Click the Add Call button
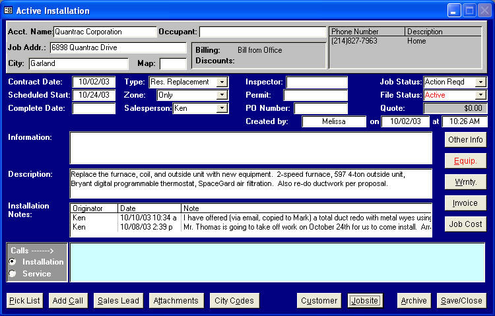This screenshot has height=316, width=495. 68,301
